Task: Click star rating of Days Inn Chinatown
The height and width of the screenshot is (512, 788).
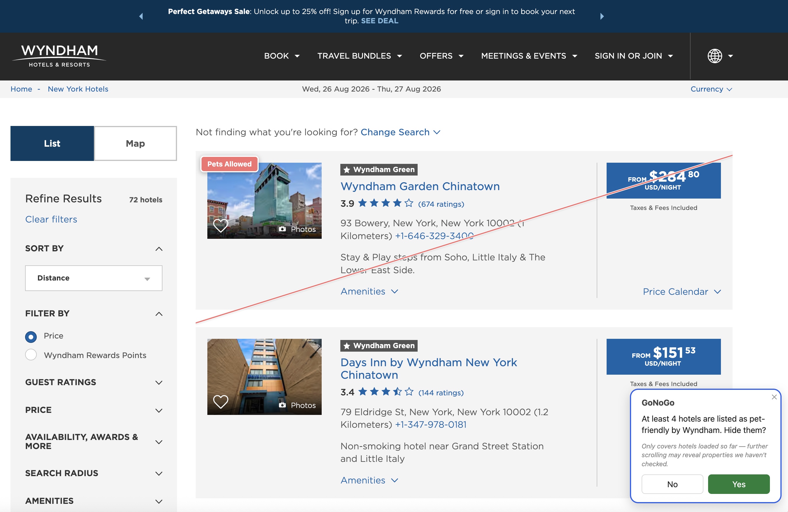Action: tap(386, 392)
